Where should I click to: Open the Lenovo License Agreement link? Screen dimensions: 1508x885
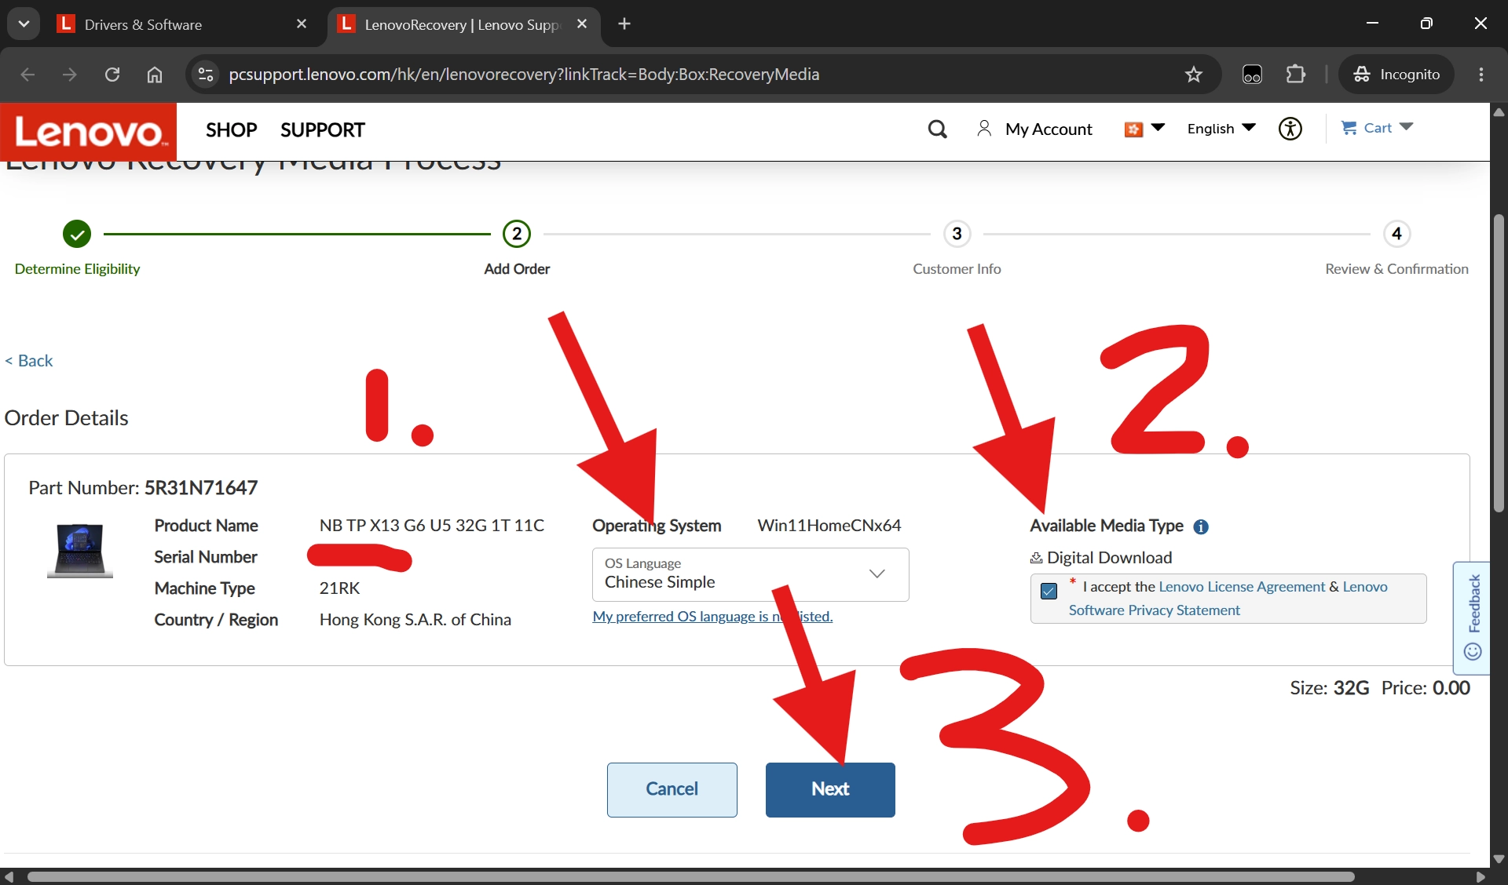(x=1242, y=587)
